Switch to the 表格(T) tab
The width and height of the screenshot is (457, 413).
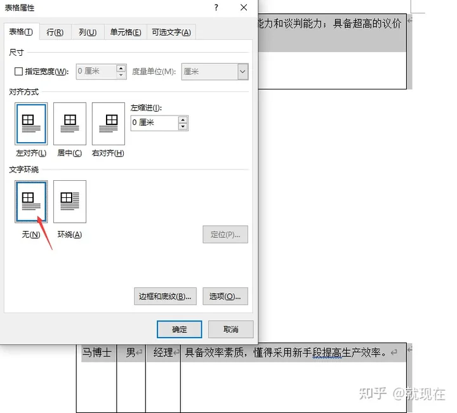[21, 32]
